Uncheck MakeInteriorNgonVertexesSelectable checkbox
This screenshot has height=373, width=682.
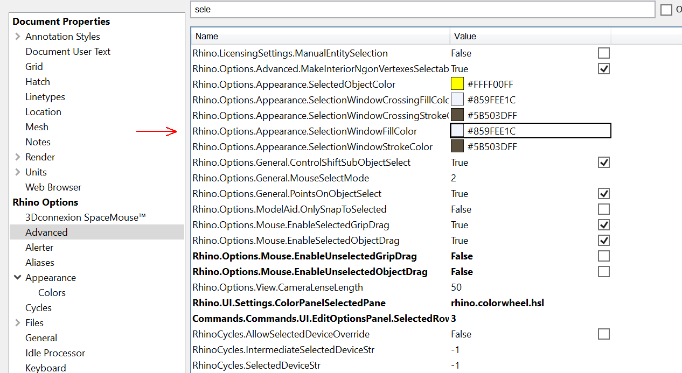604,69
